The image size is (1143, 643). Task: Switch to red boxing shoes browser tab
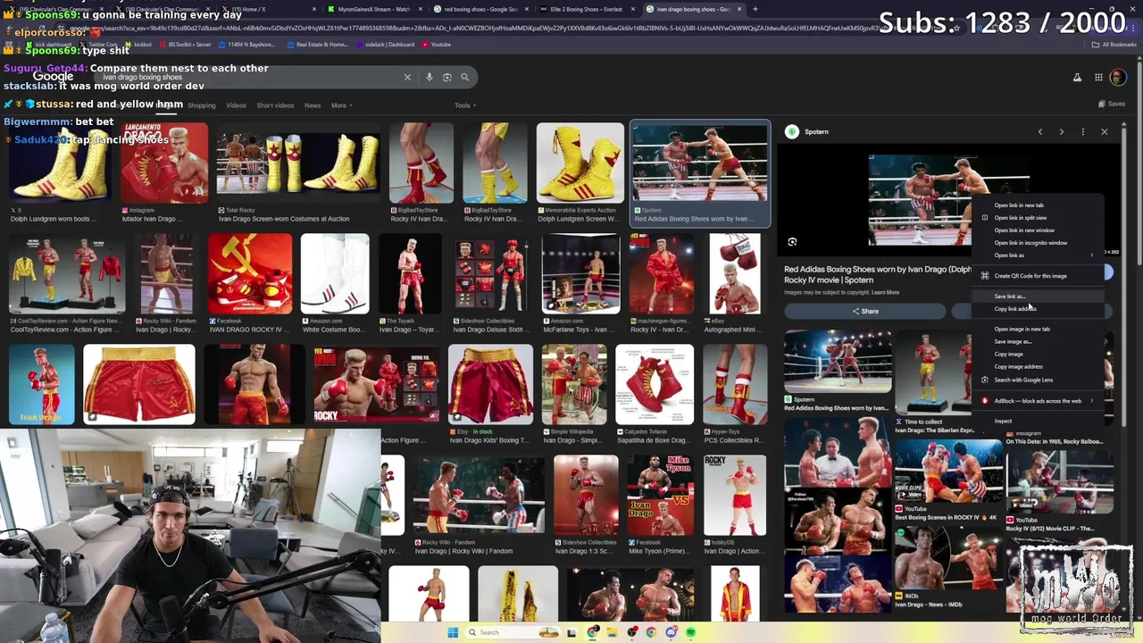(480, 9)
